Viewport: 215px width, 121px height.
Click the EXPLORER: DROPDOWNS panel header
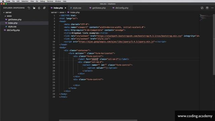coord(14,8)
